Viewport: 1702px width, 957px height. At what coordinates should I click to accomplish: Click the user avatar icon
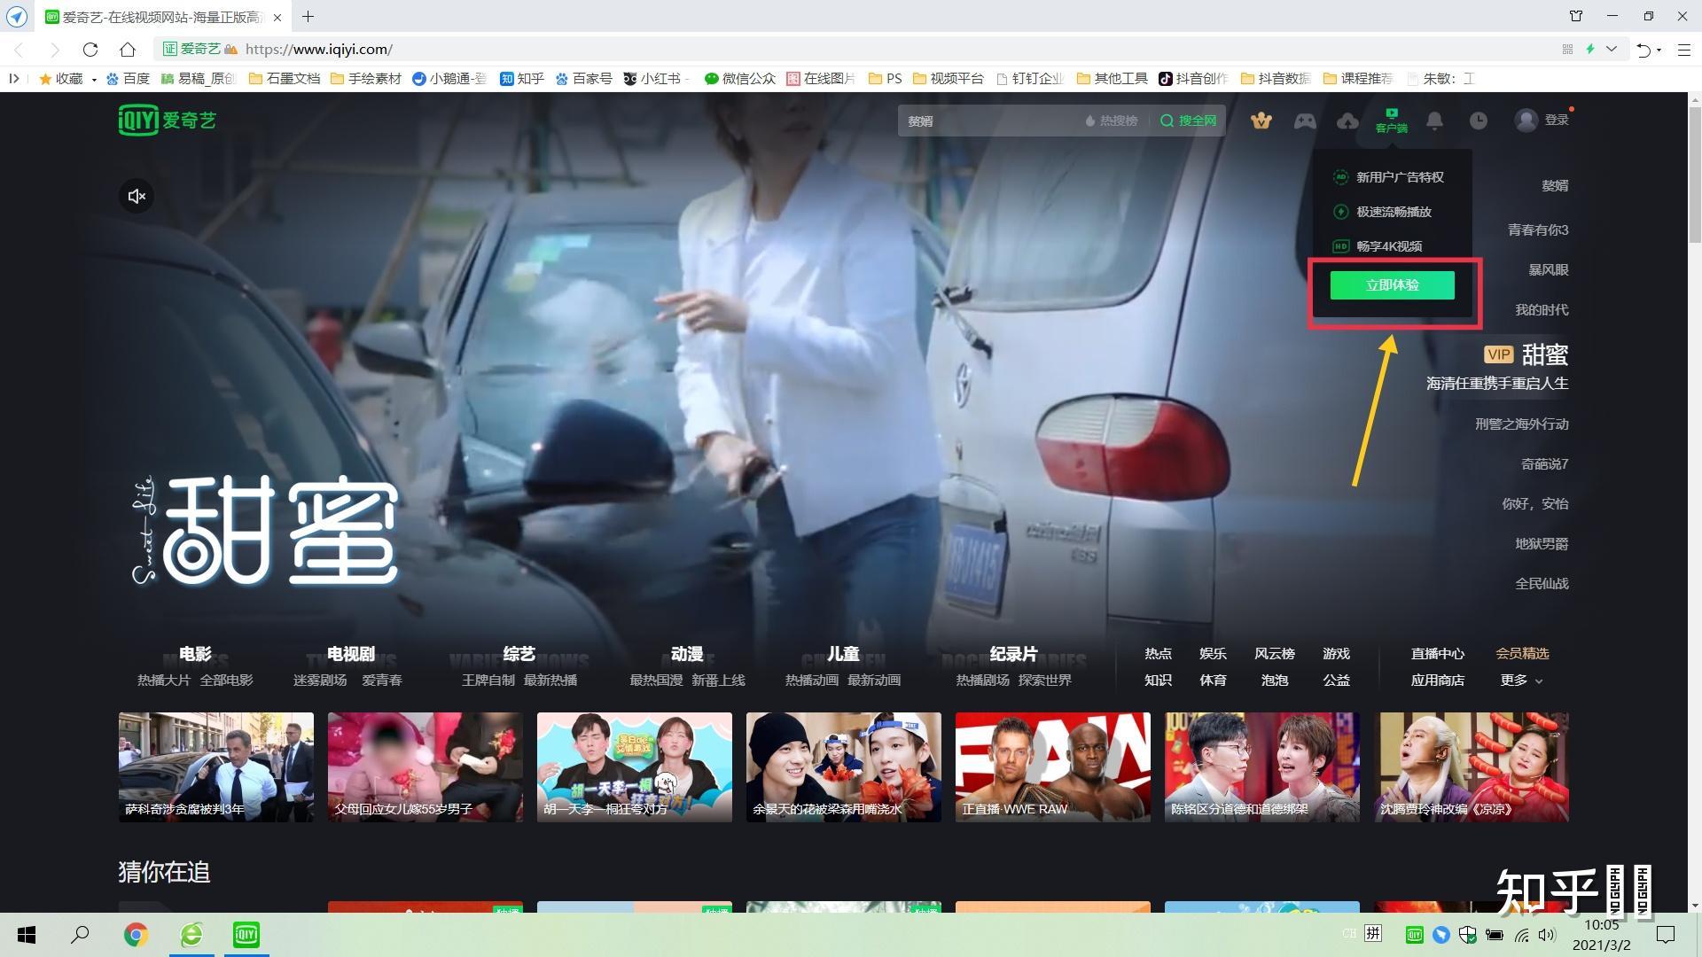click(x=1526, y=121)
